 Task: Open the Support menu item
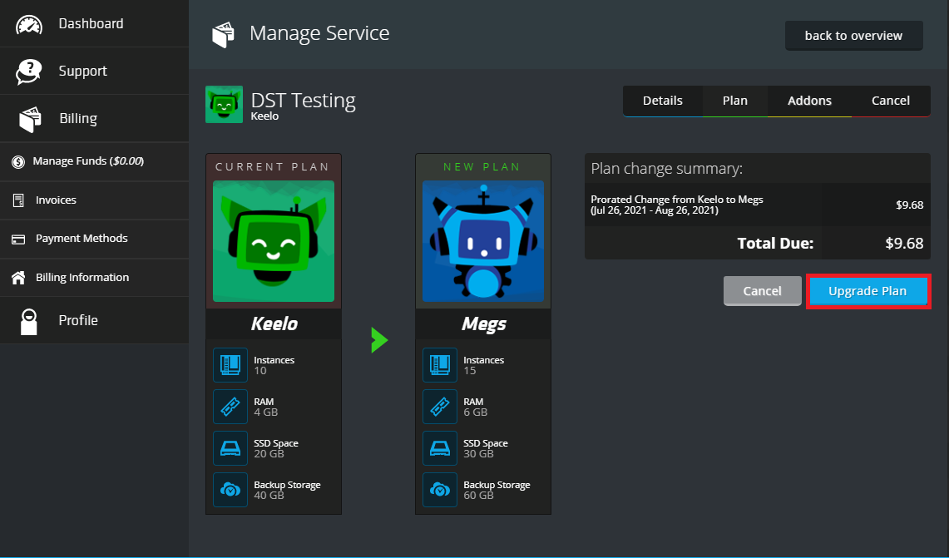click(95, 71)
